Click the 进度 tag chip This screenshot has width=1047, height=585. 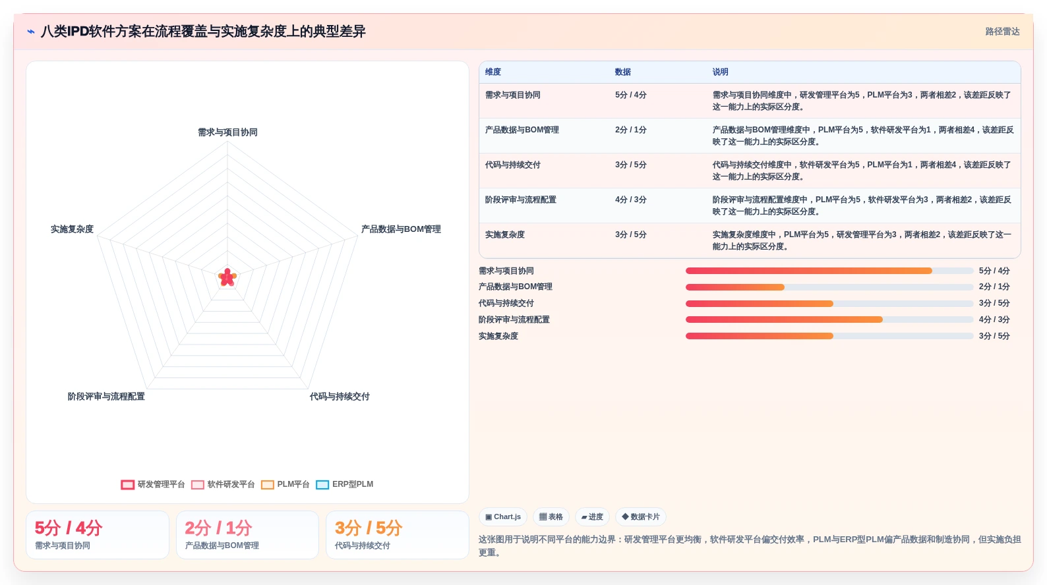[593, 517]
